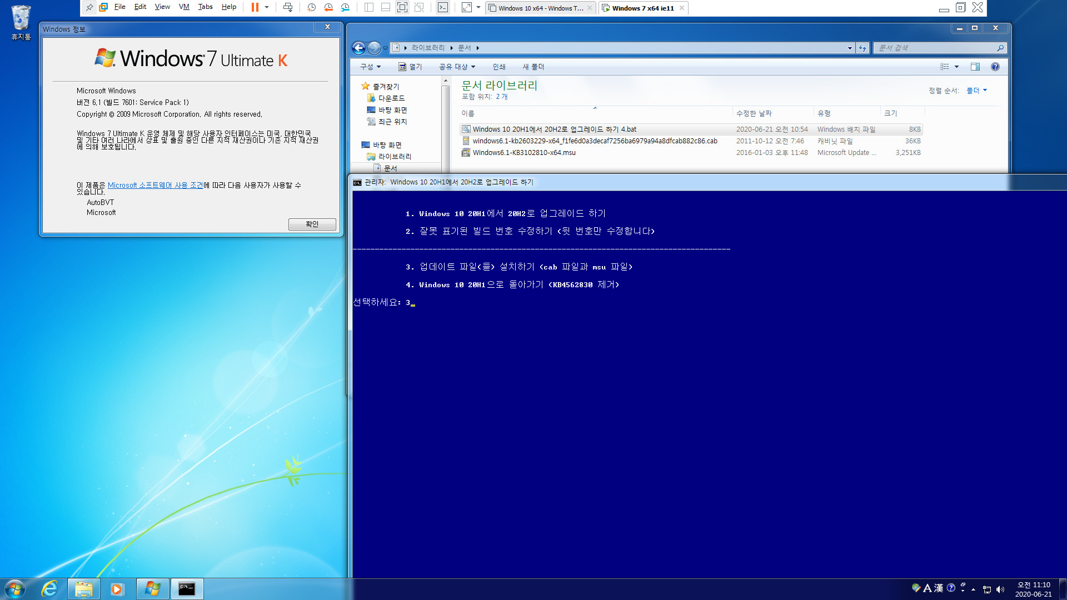Image resolution: width=1067 pixels, height=600 pixels.
Task: Sort files by the 수정한 날짜 column
Action: (x=773, y=113)
